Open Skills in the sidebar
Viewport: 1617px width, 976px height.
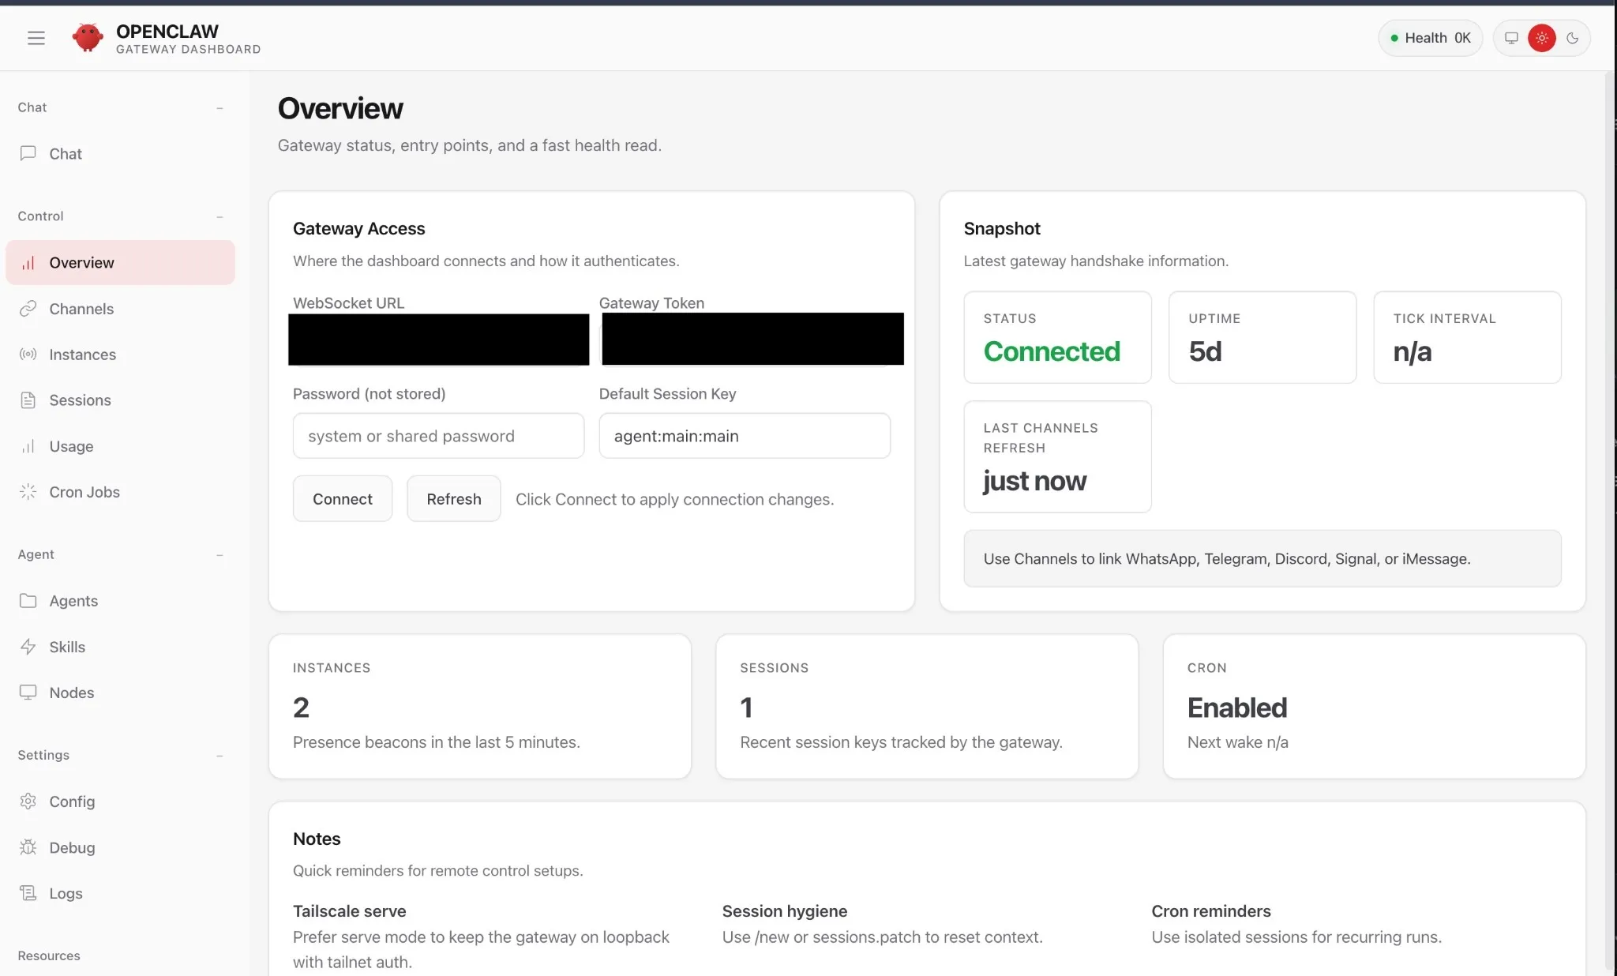(x=120, y=647)
